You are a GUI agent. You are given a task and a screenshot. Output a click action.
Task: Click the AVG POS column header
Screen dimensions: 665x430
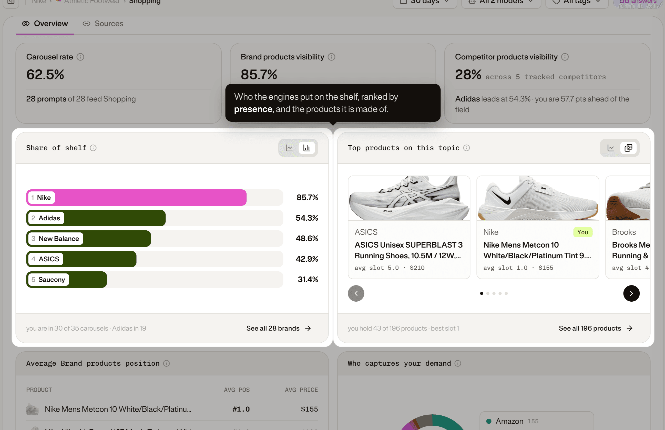[237, 390]
